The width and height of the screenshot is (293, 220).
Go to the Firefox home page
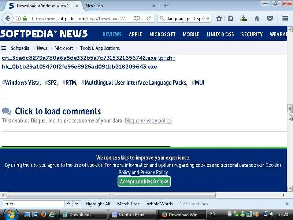tap(257, 18)
